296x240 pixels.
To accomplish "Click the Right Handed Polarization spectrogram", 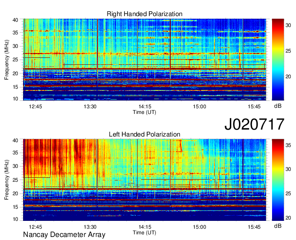I will (145, 60).
